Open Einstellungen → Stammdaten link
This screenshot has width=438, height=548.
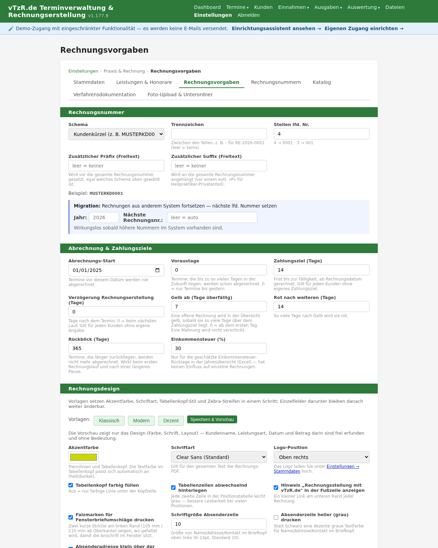(317, 469)
